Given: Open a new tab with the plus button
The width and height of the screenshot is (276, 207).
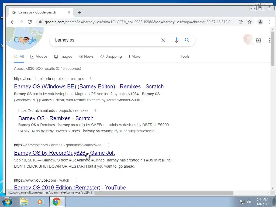Looking at the screenshot, I should (79, 12).
